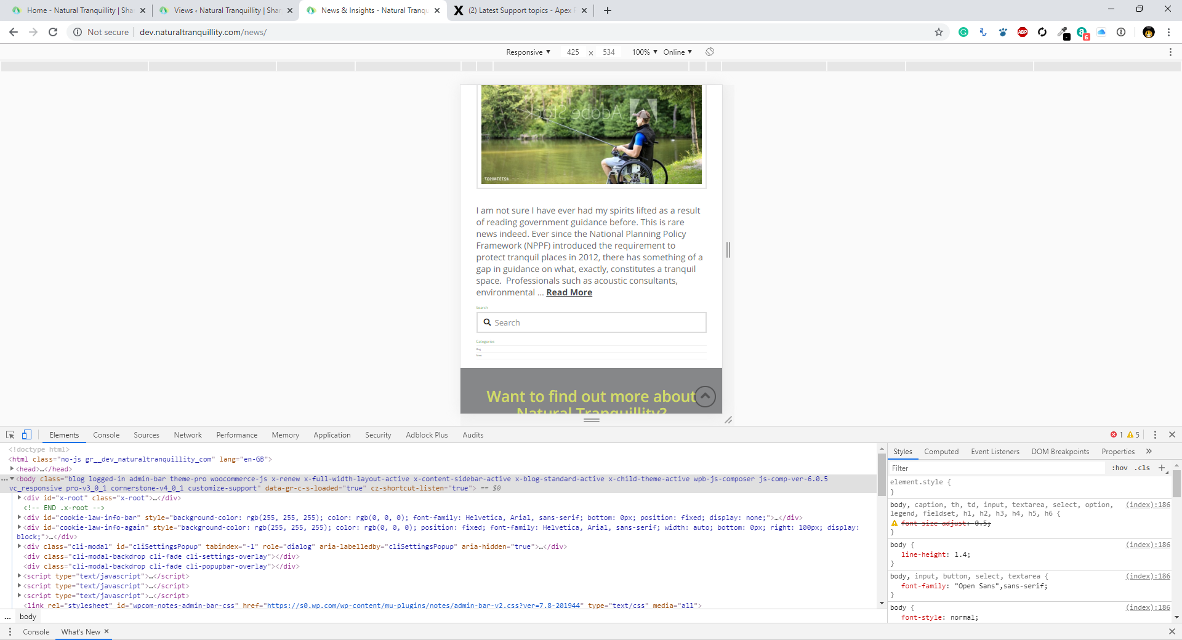The width and height of the screenshot is (1182, 640).
Task: Open the Chrome three-dot menu
Action: coord(1168,32)
